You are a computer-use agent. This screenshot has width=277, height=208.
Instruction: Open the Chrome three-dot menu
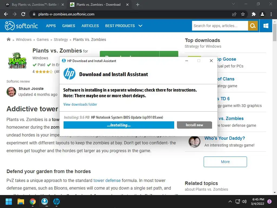(271, 14)
